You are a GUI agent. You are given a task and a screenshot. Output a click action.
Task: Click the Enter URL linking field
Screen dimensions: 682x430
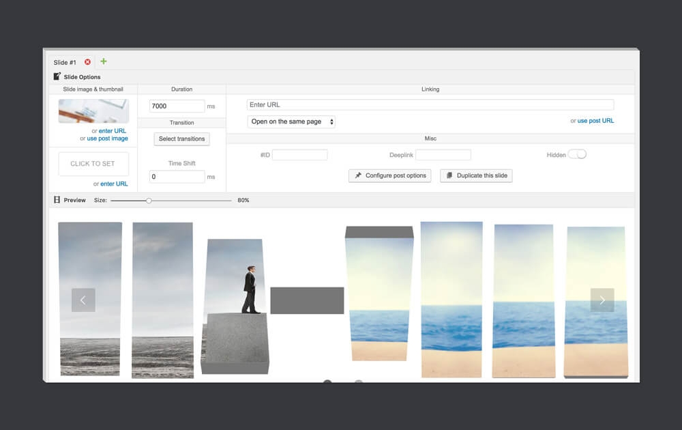430,105
